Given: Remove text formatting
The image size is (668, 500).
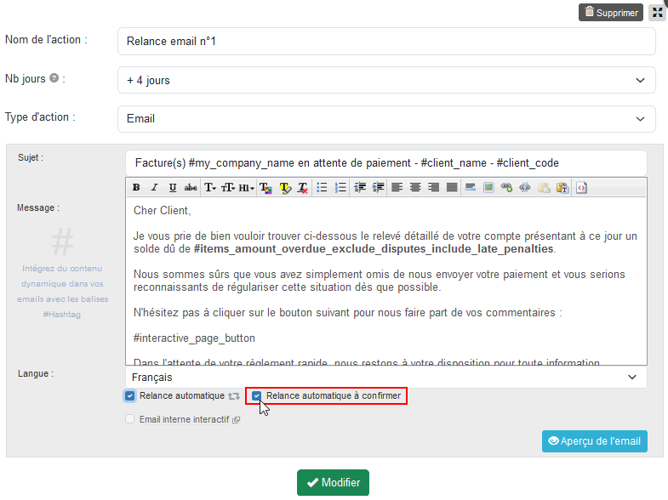Looking at the screenshot, I should click(x=303, y=188).
